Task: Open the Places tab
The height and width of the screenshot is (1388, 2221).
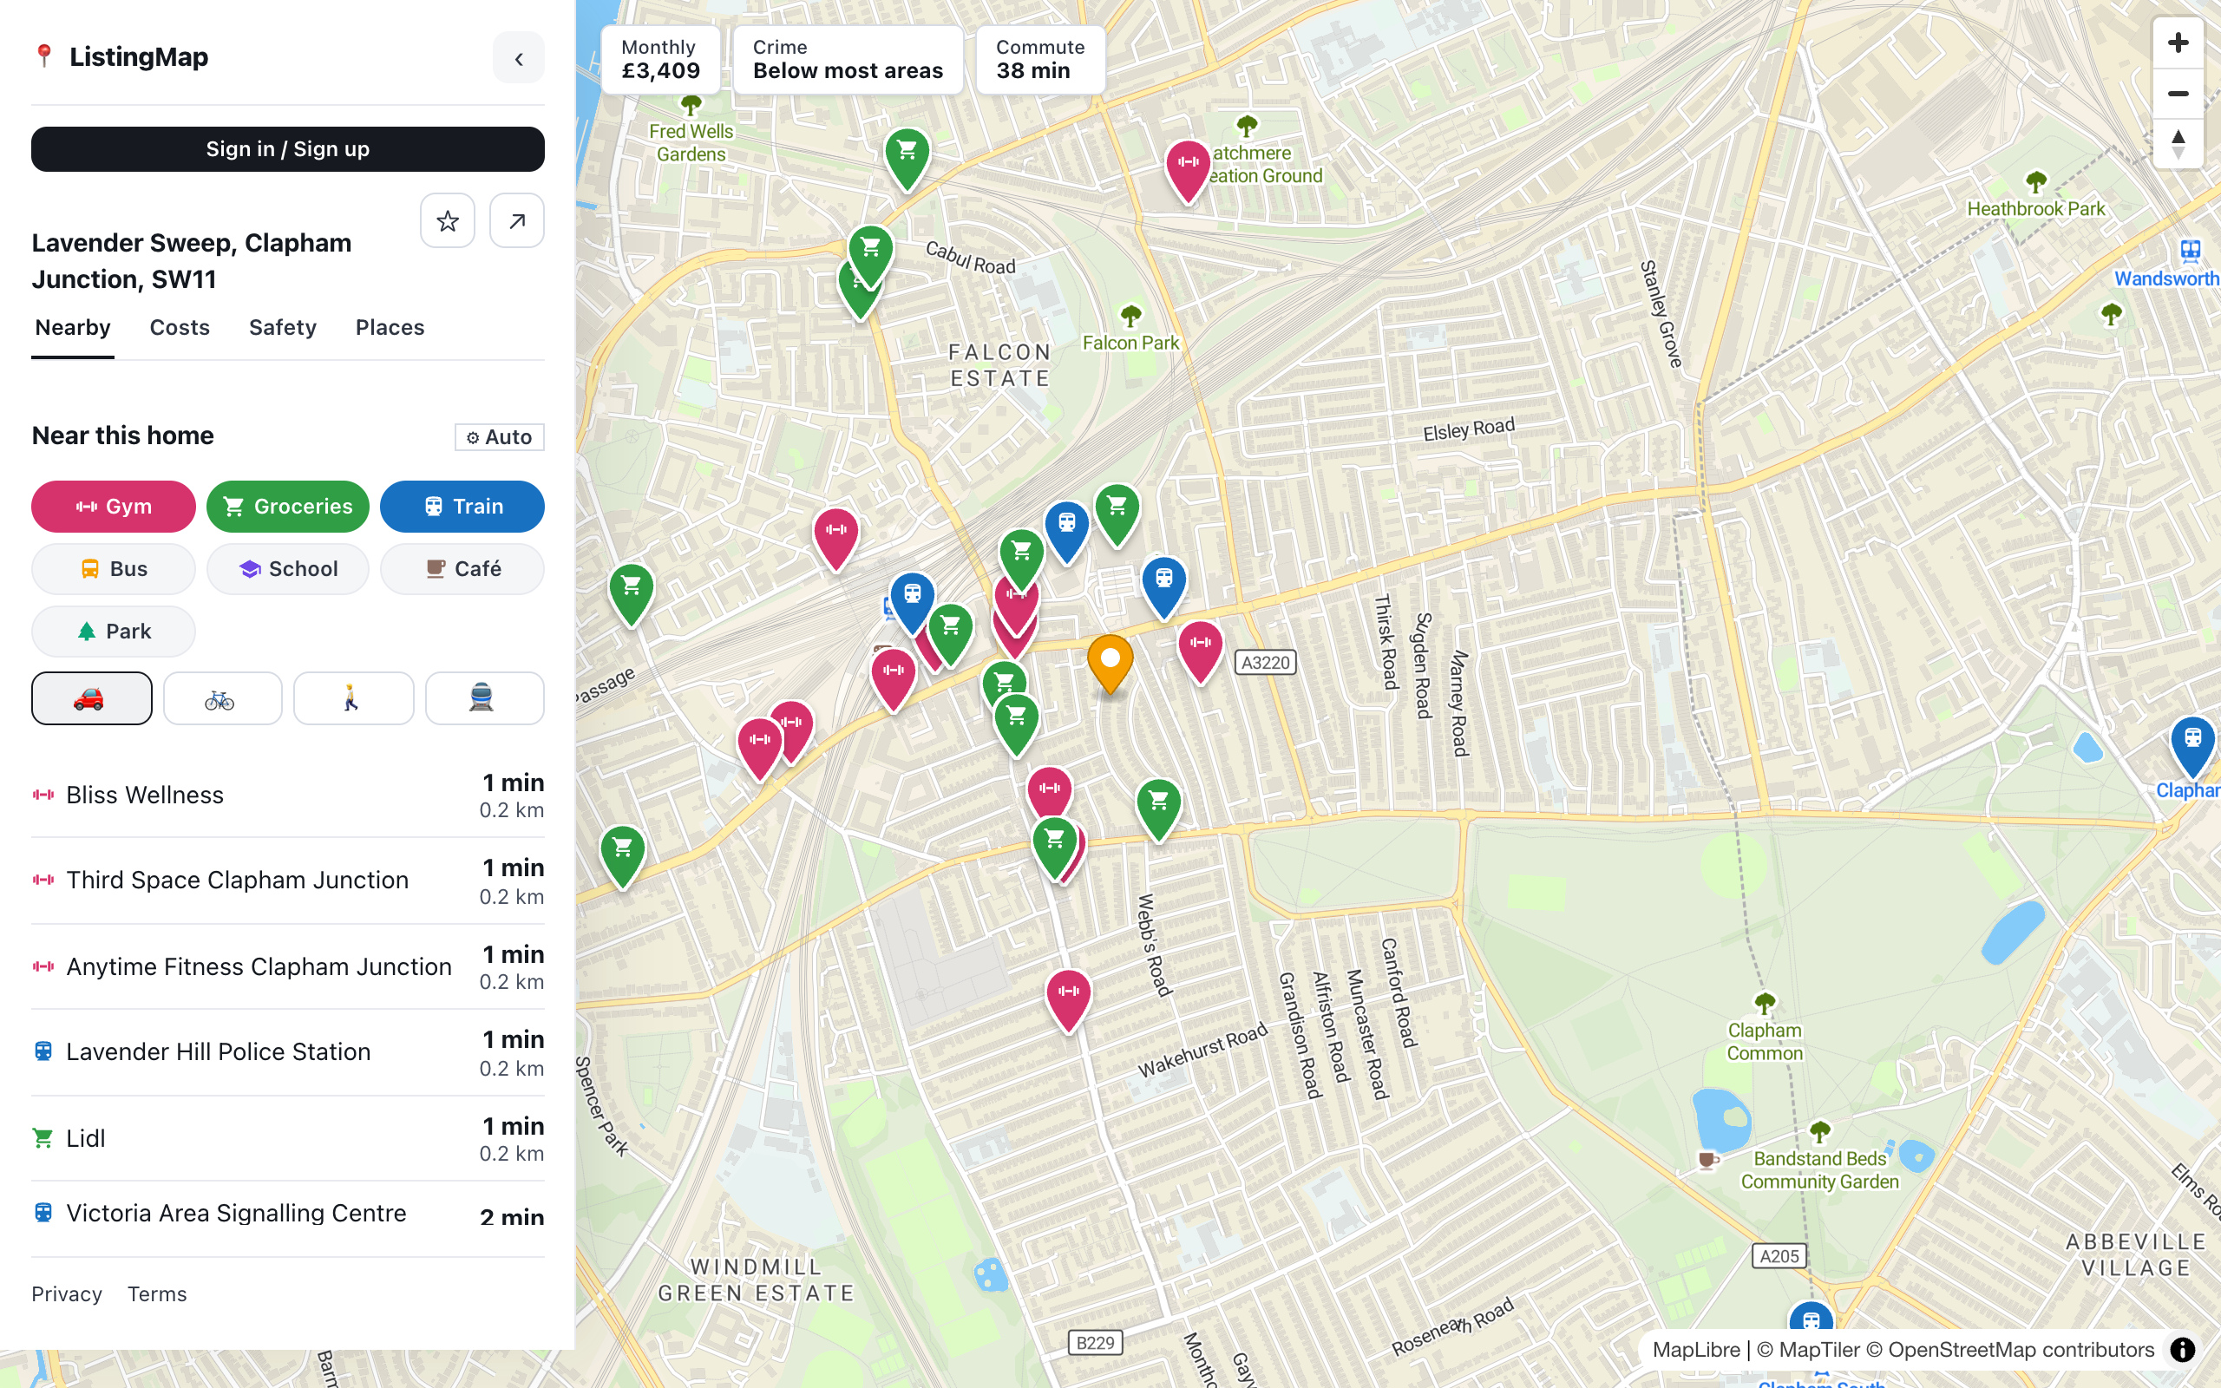Action: (390, 328)
